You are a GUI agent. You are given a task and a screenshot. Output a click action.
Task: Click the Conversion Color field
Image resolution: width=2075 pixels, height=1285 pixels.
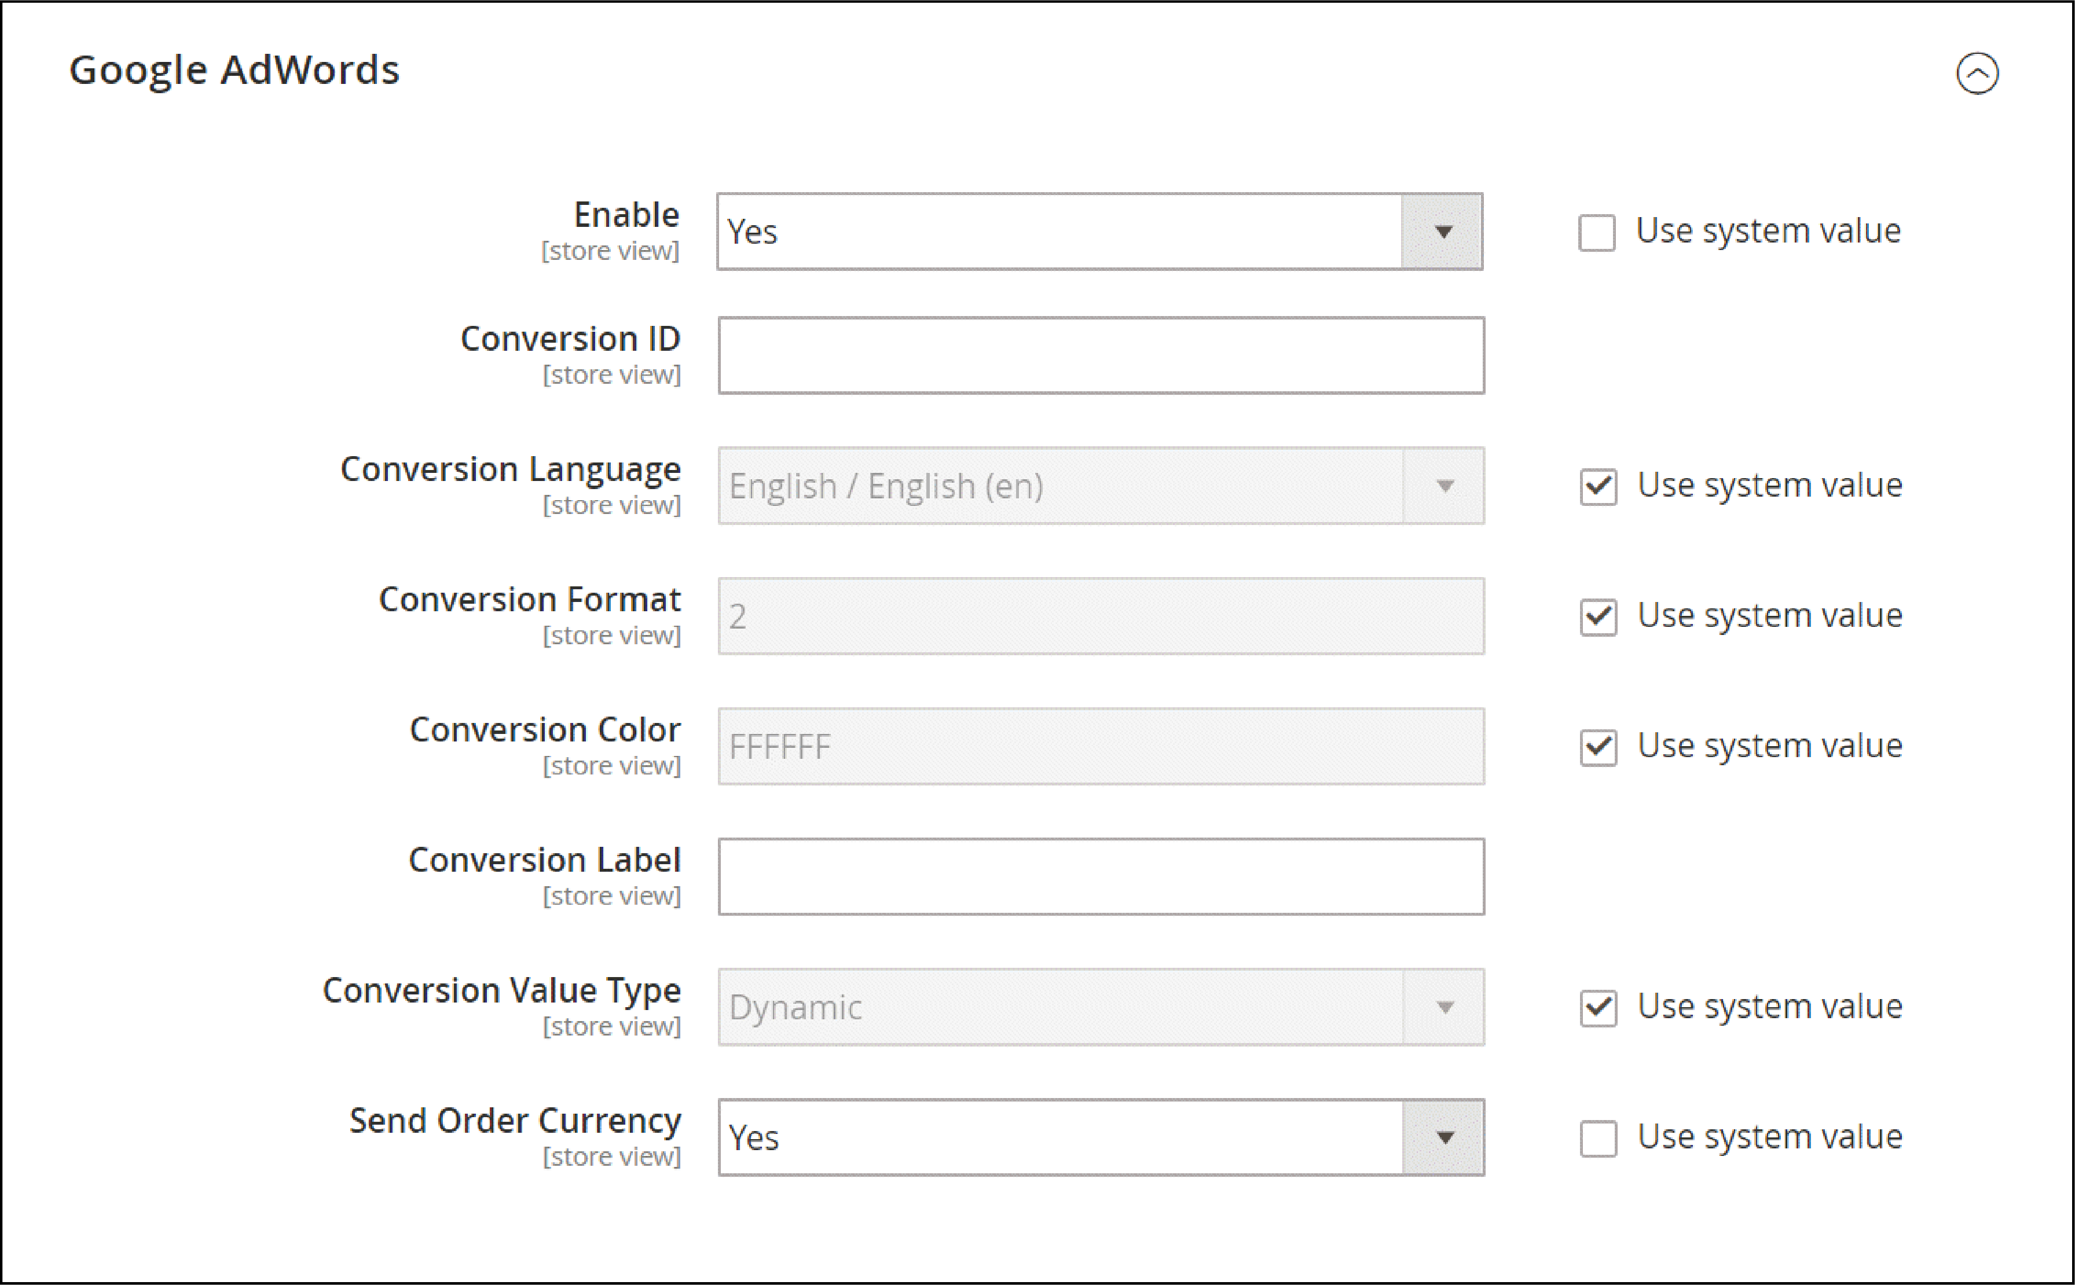click(x=1101, y=746)
